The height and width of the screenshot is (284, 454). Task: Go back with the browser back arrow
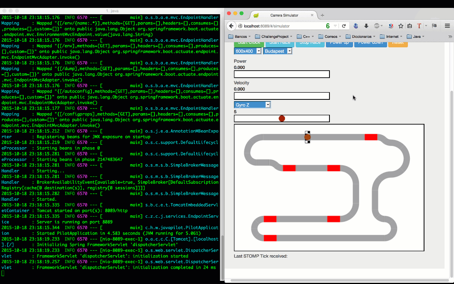click(x=231, y=26)
